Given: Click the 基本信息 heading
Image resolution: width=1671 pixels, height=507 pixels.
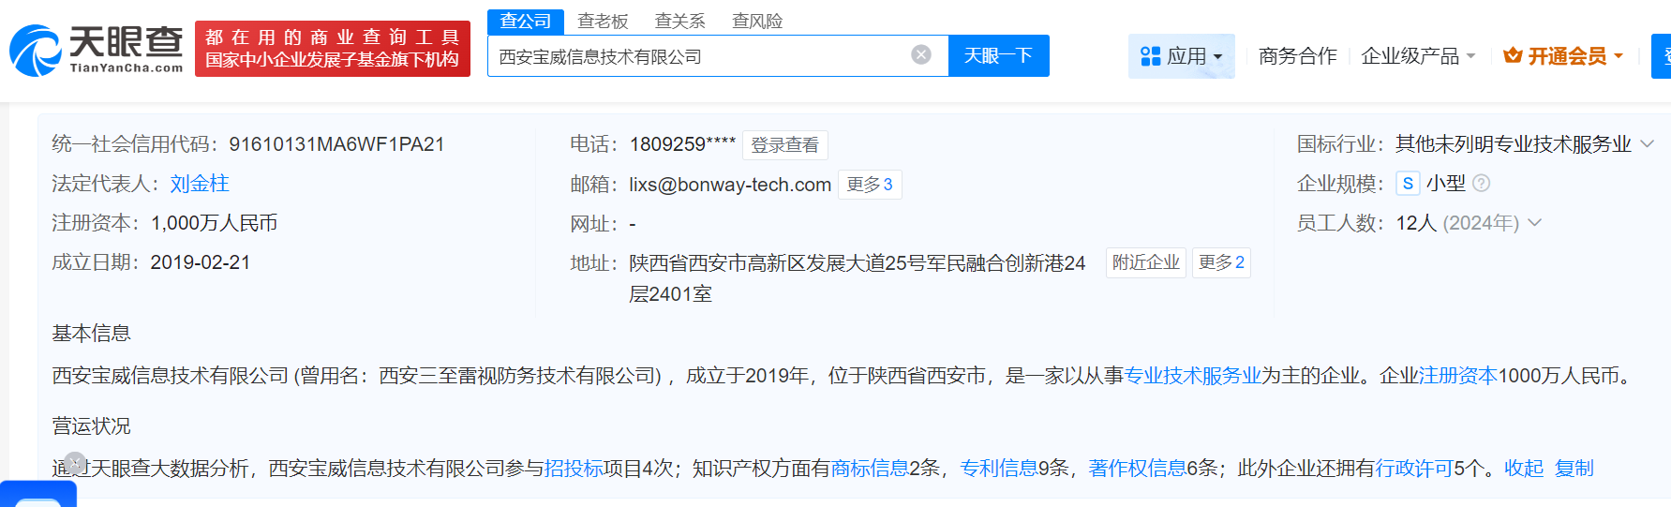Looking at the screenshot, I should (91, 333).
